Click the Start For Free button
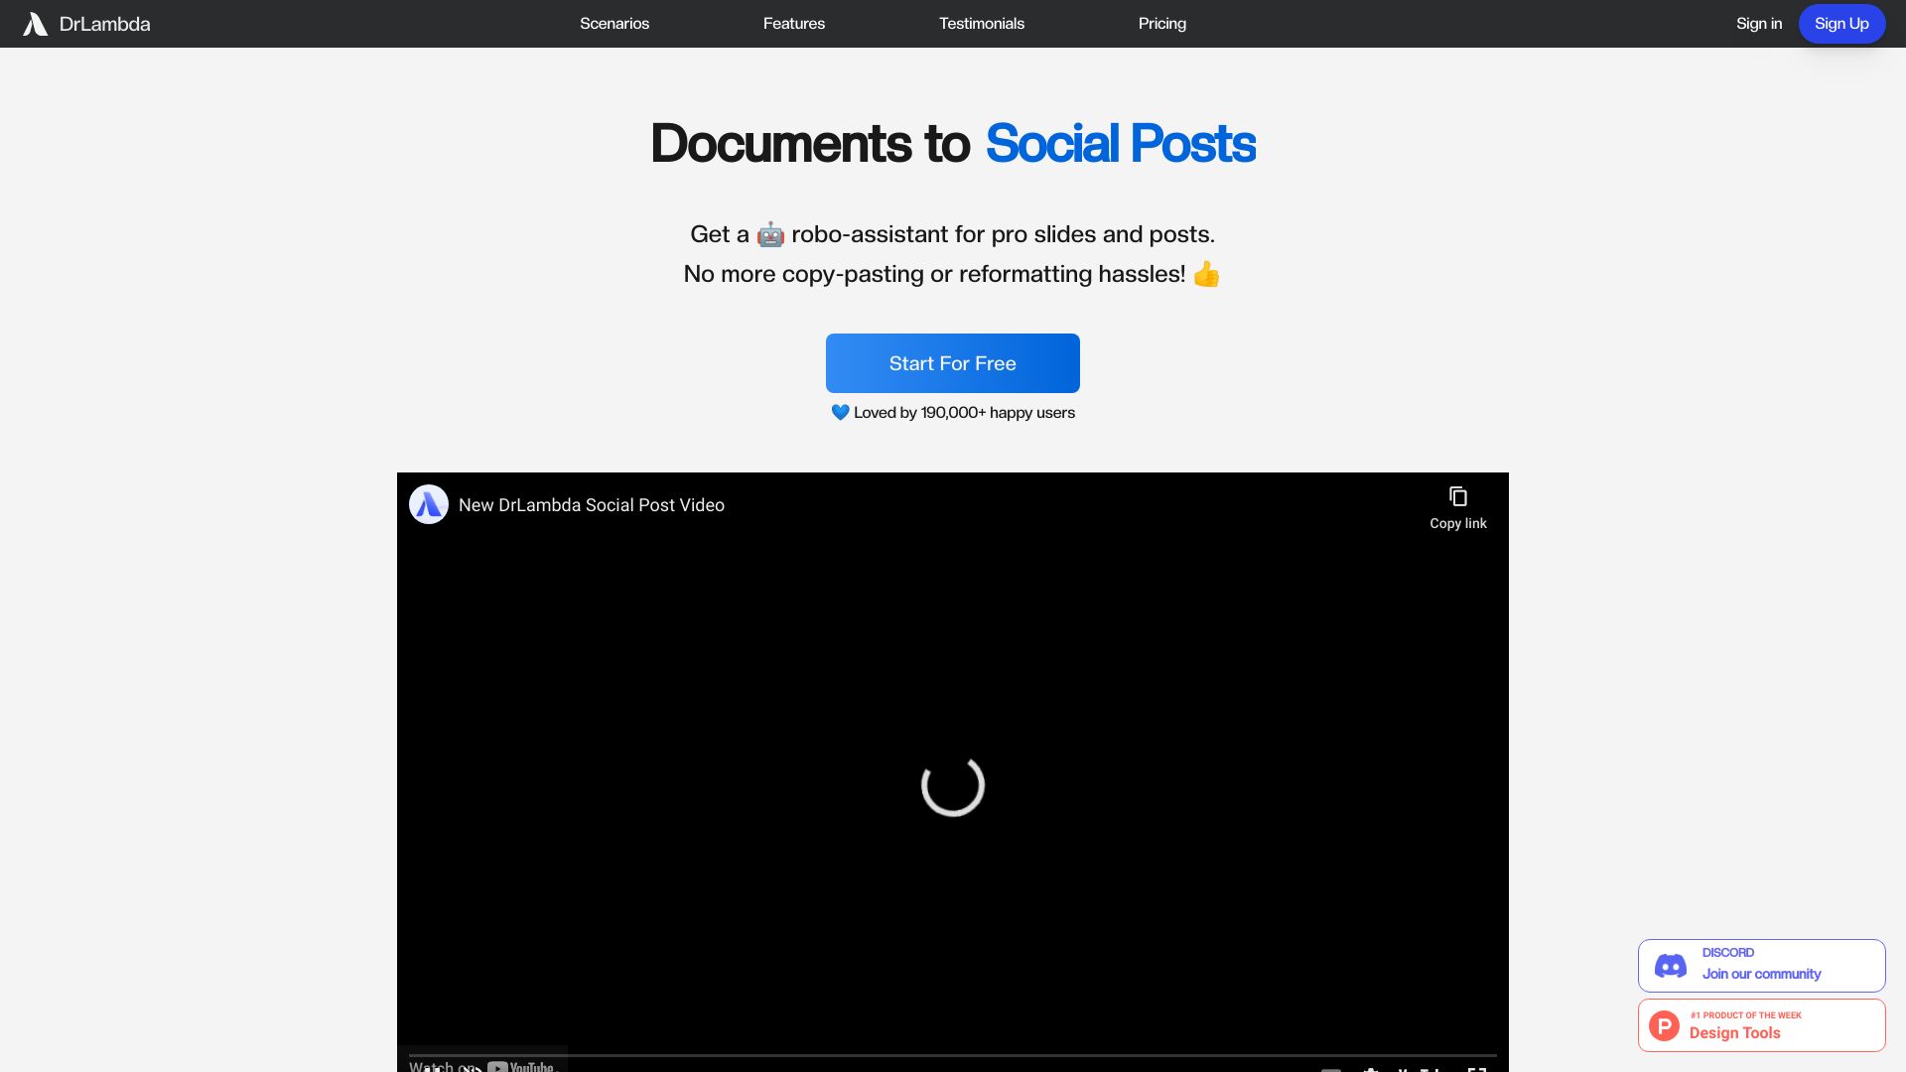The width and height of the screenshot is (1906, 1072). [x=953, y=362]
